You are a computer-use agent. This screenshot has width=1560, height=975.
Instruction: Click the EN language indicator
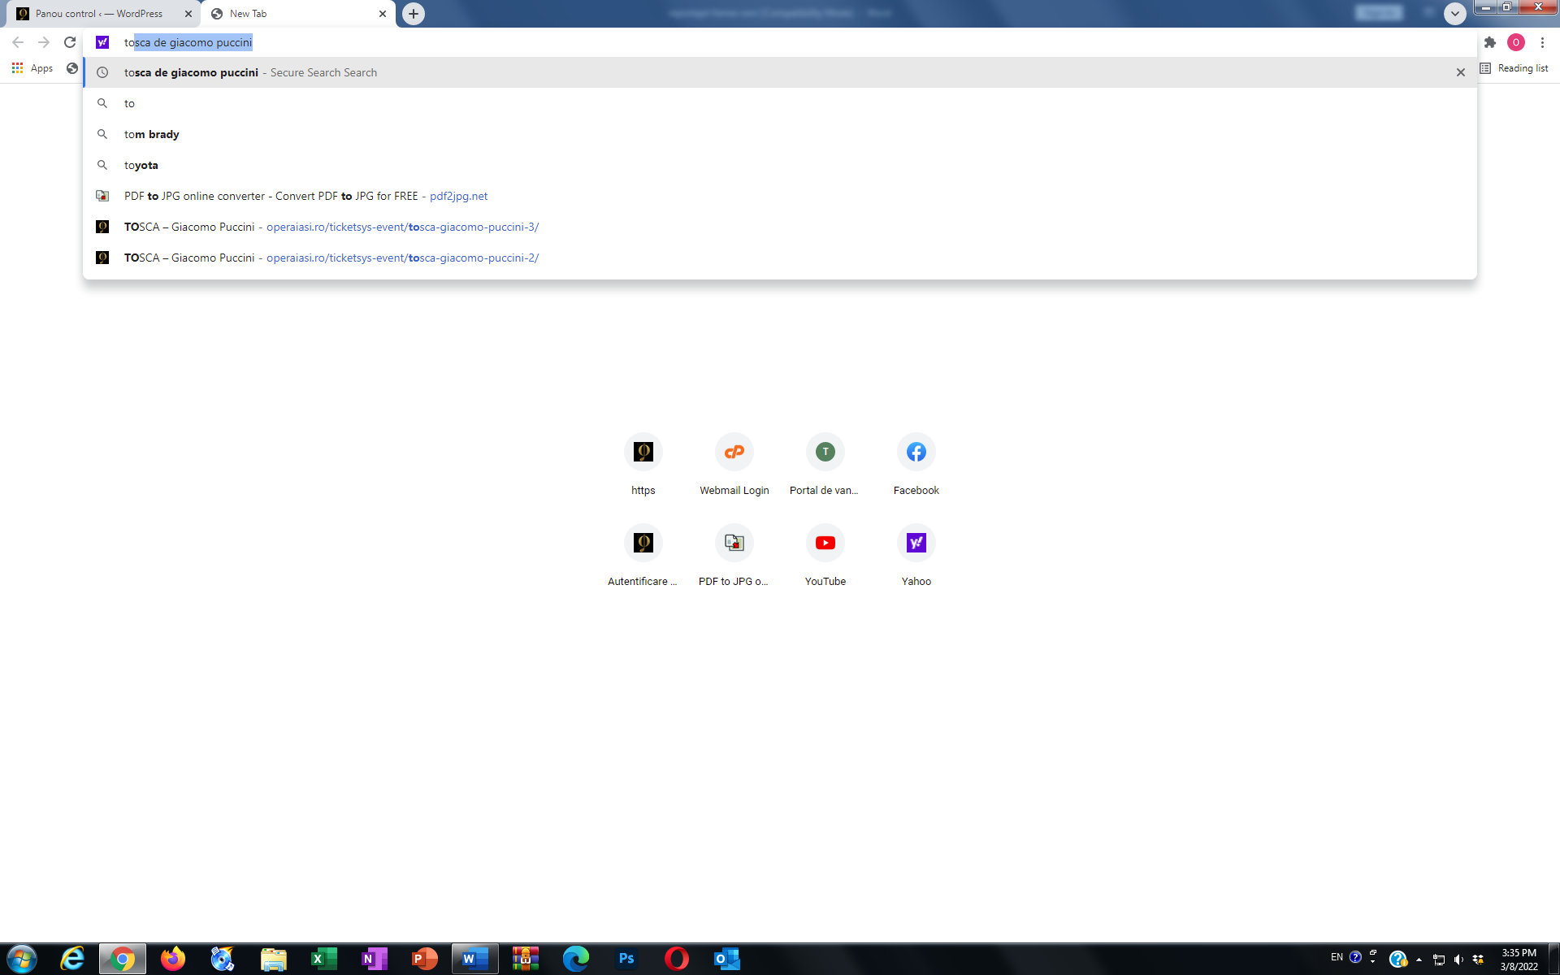(x=1337, y=957)
